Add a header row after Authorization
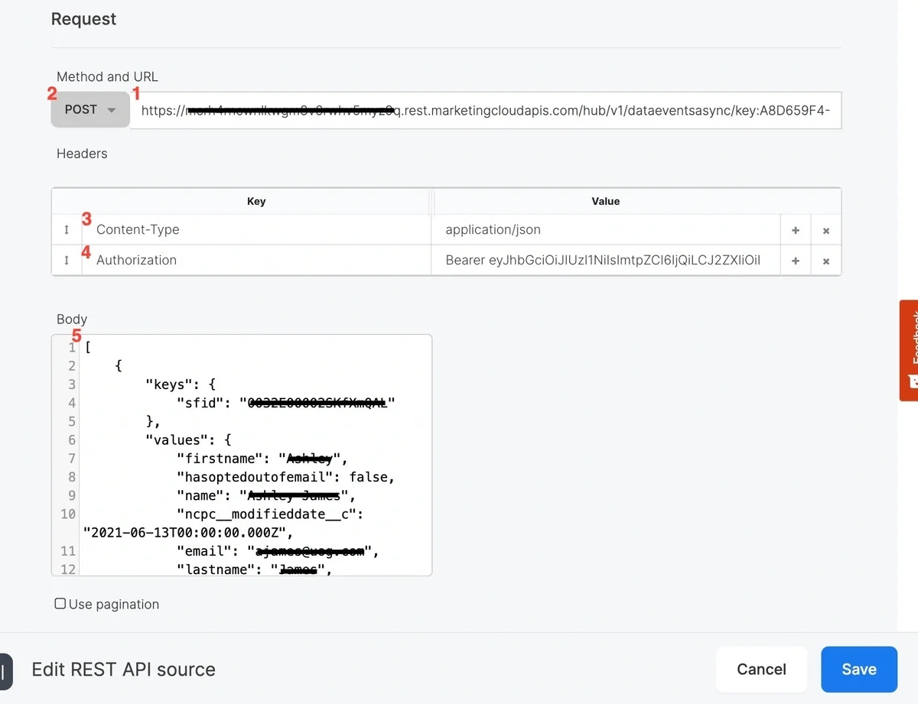Image resolution: width=918 pixels, height=704 pixels. (796, 261)
